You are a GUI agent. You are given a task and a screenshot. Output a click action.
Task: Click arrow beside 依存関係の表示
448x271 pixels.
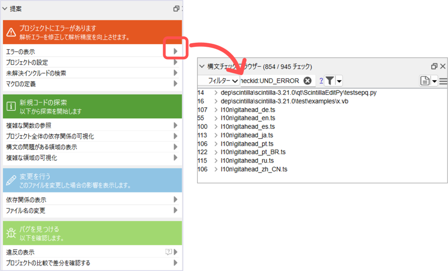click(175, 199)
